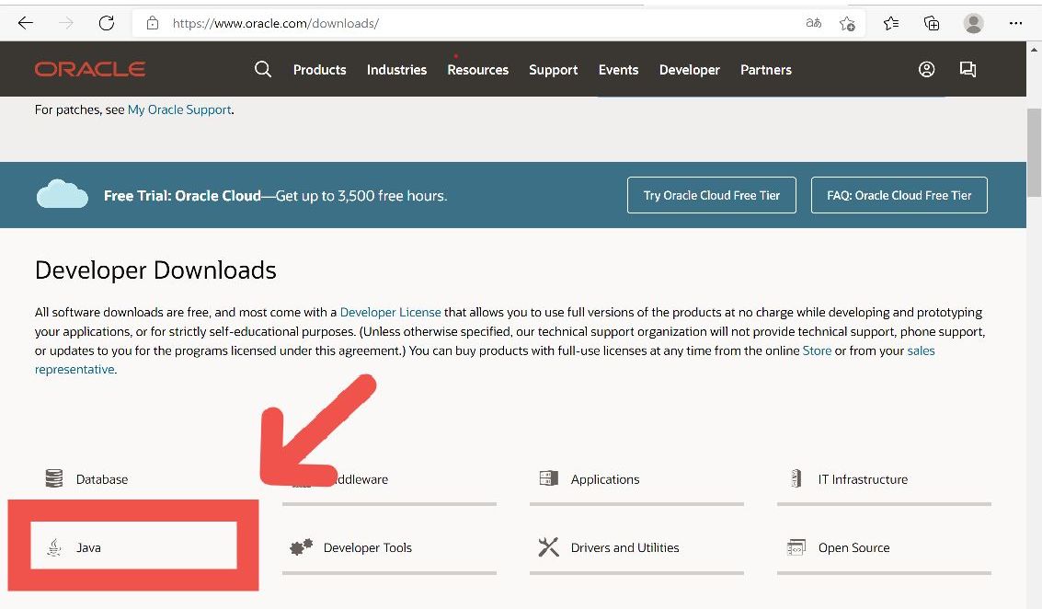
Task: Click the IT Infrastructure server icon
Action: [796, 478]
